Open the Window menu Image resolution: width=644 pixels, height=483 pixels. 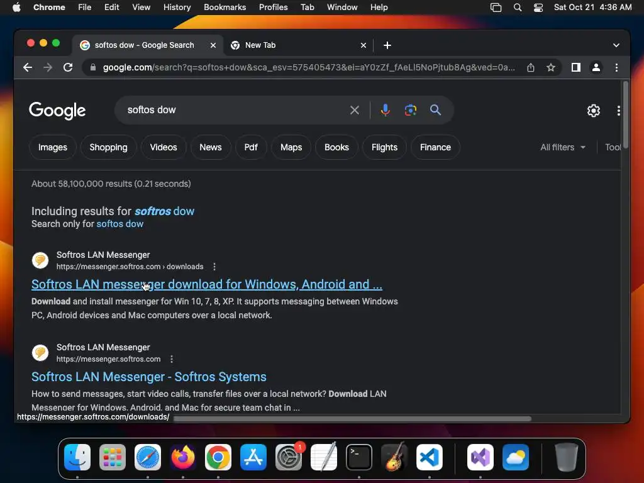point(342,8)
